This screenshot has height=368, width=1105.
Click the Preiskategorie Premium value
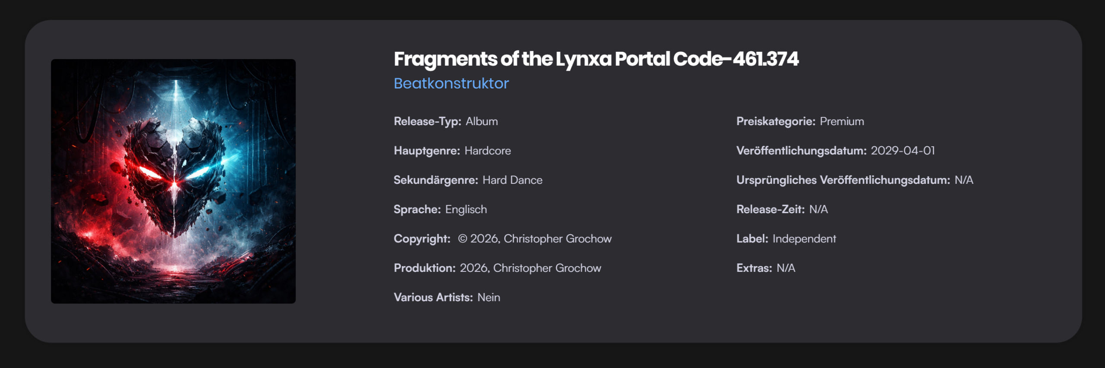pyautogui.click(x=842, y=121)
